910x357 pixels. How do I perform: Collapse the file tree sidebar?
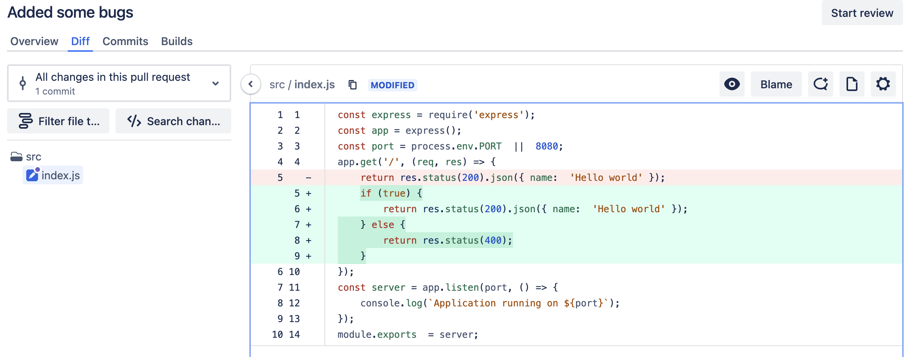tap(251, 84)
